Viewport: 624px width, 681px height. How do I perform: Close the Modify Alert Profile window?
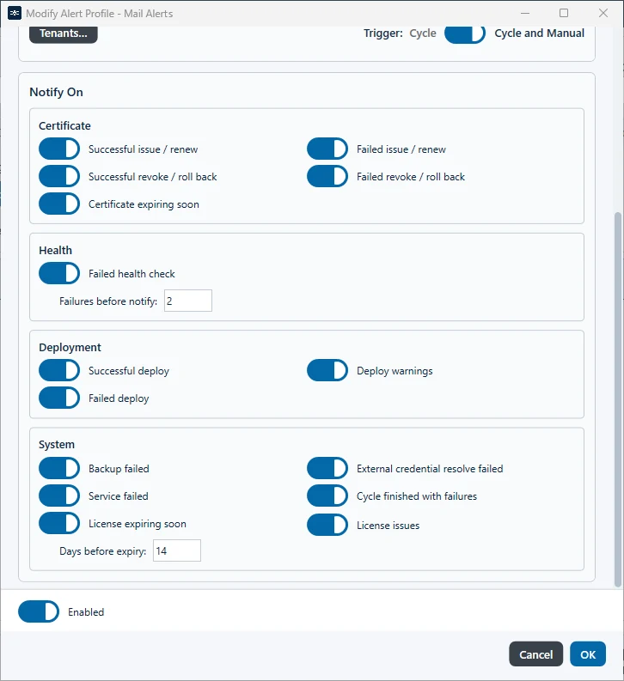[603, 13]
